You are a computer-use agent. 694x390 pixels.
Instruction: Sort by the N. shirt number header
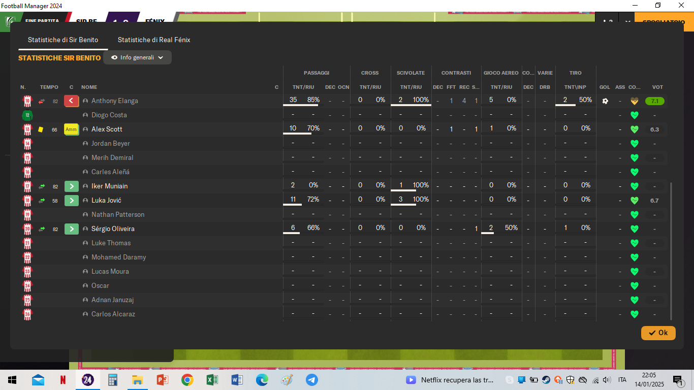click(x=23, y=87)
